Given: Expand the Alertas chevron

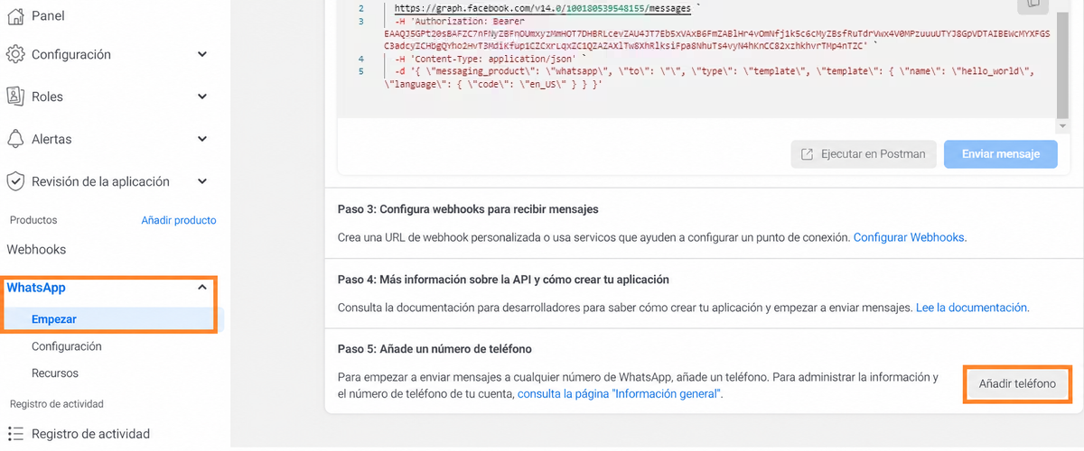Looking at the screenshot, I should tap(202, 139).
